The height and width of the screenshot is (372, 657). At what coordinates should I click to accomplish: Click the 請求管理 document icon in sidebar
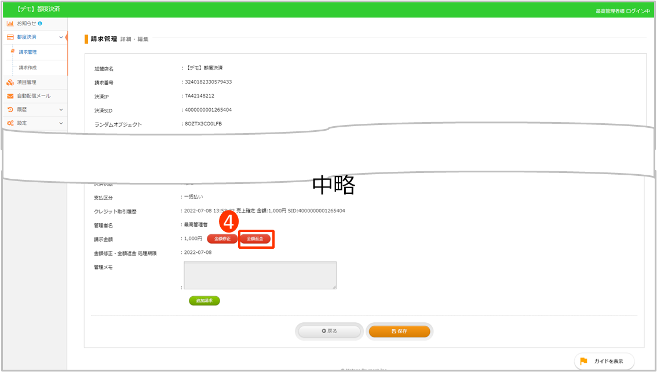click(x=13, y=52)
